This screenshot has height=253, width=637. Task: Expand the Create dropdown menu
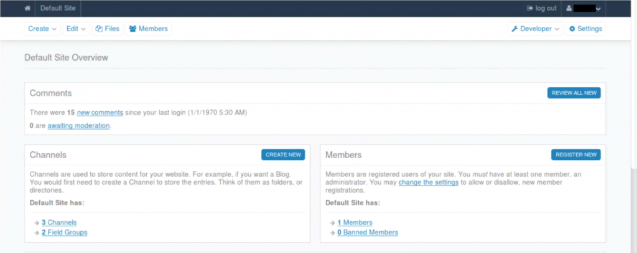tap(42, 29)
